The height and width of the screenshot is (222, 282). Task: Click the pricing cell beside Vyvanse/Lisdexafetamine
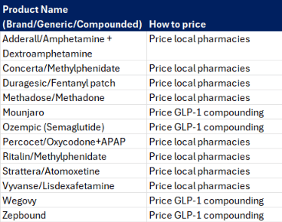(200, 186)
